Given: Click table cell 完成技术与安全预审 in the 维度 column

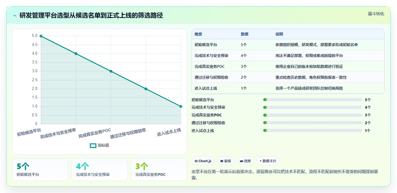Looking at the screenshot, I should tap(211, 56).
